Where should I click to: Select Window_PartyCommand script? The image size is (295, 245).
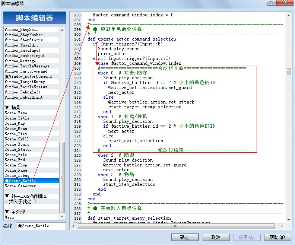pos(31,71)
